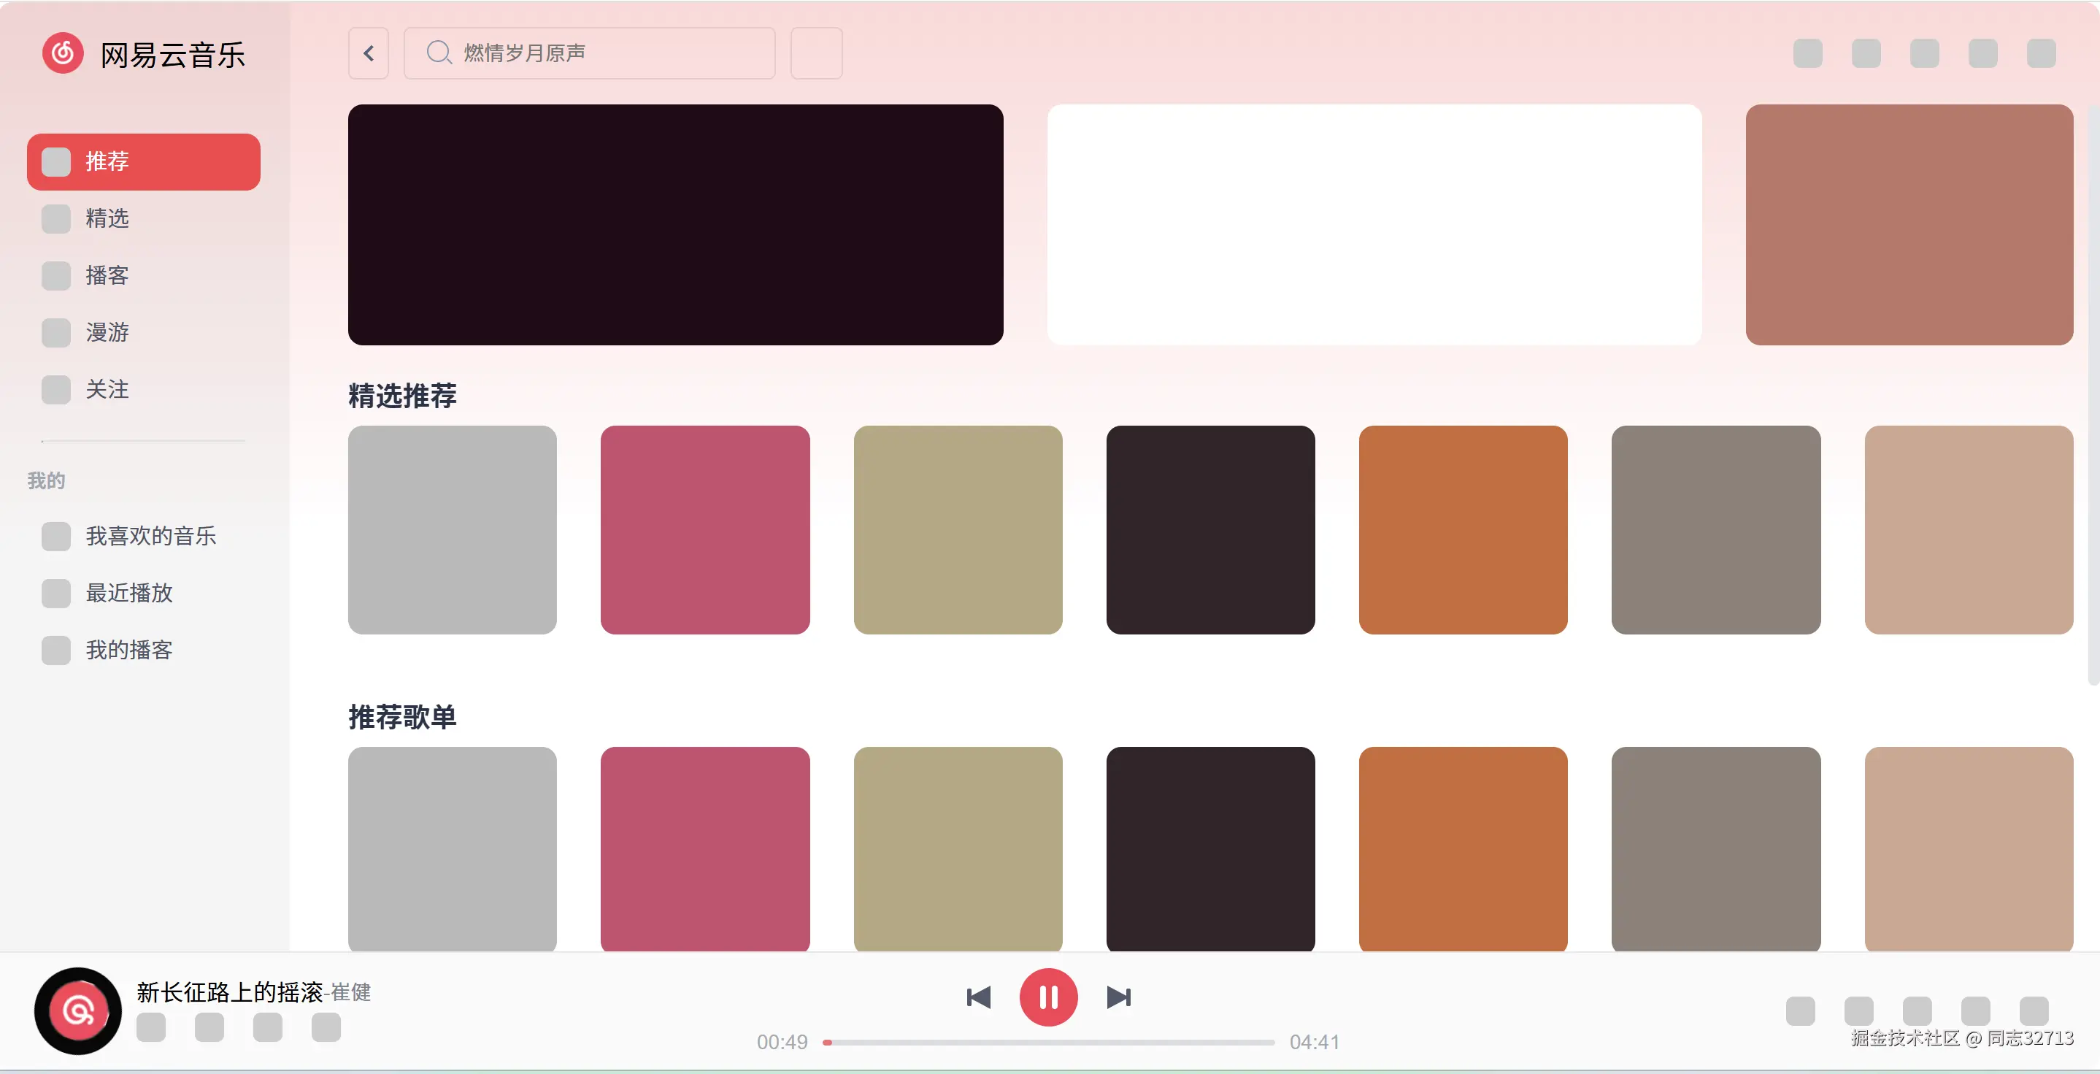Screen dimensions: 2100x1074
Task: Click the search magnifier icon
Action: tap(439, 53)
